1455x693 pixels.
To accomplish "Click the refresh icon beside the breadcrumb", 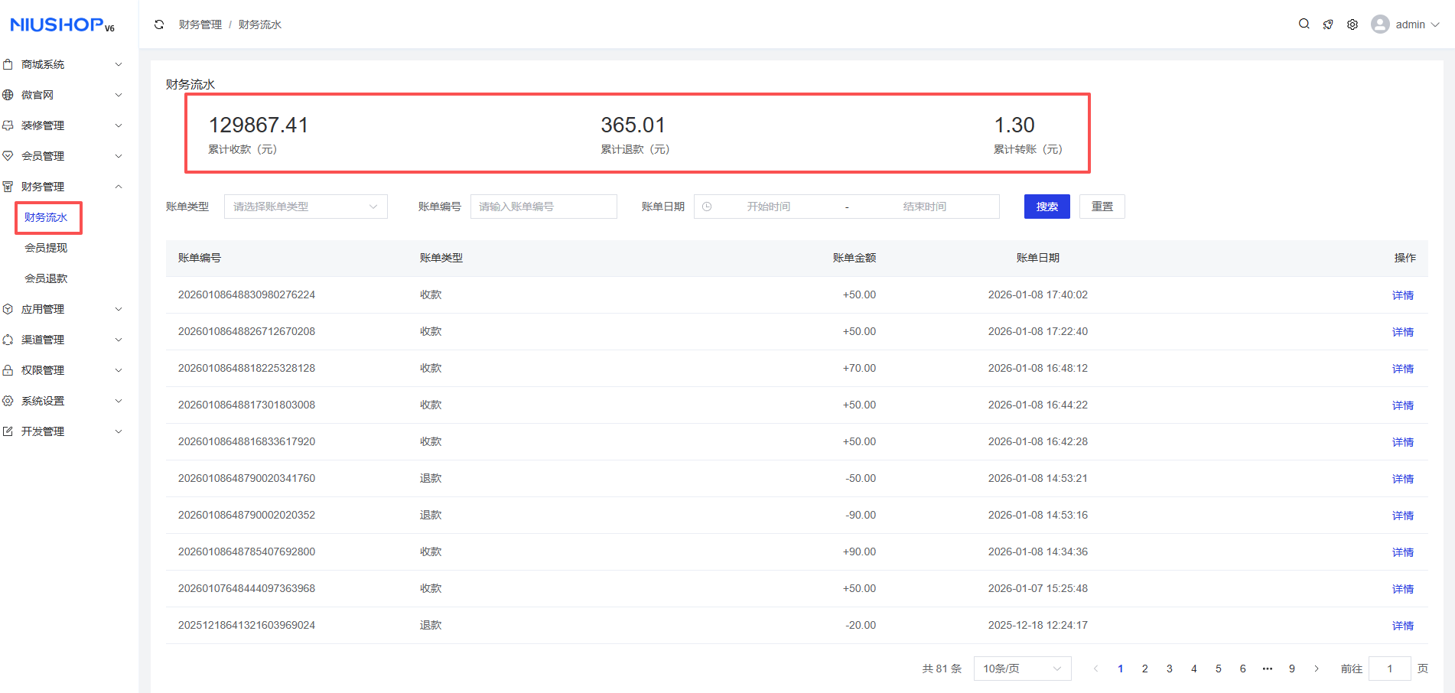I will click(x=159, y=24).
